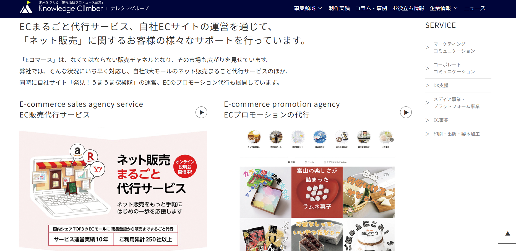Click the ネット販売まるごと代行サービス banner image

[x=113, y=190]
